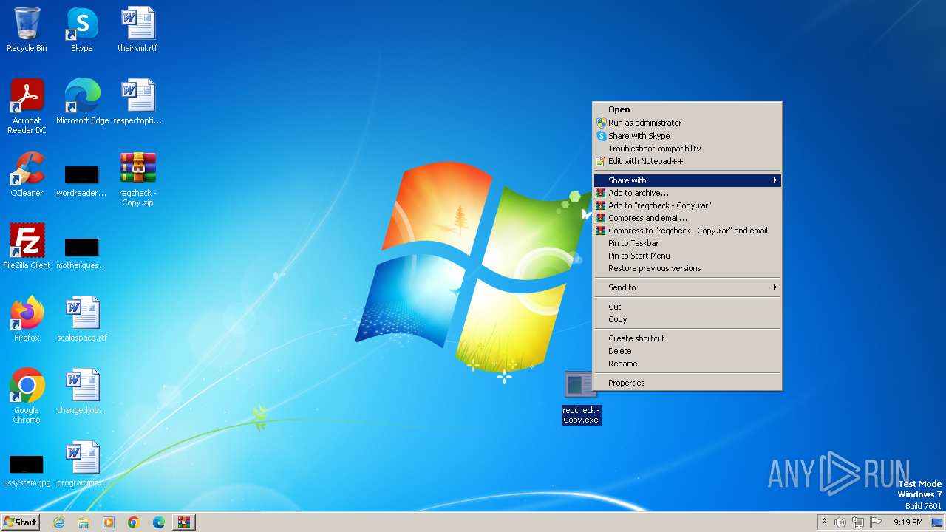Click Show desktop button
The image size is (946, 532).
(937, 522)
